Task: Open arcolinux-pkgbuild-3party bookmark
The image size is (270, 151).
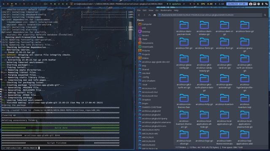Action: [x=155, y=118]
